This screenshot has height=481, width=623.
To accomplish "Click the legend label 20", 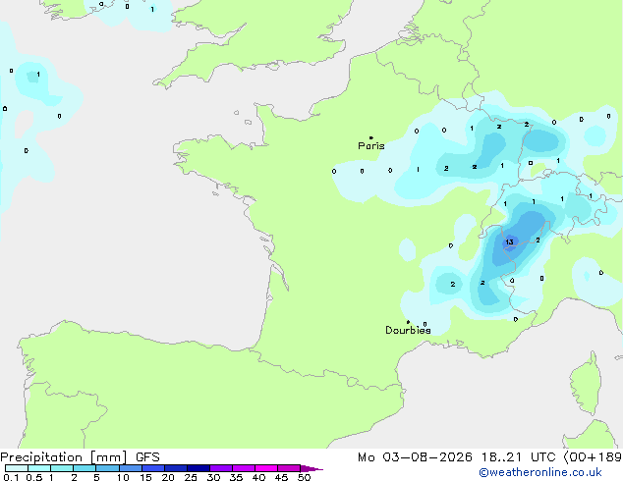I will pos(168,477).
